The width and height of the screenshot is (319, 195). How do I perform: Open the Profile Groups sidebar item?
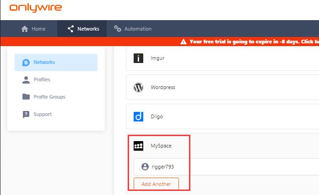tap(49, 97)
